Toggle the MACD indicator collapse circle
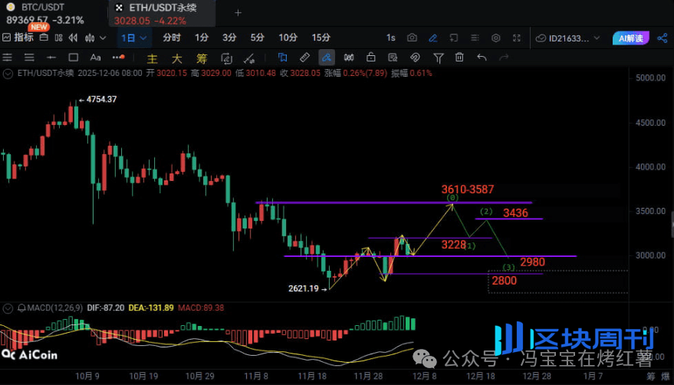The width and height of the screenshot is (674, 385). coord(8,308)
